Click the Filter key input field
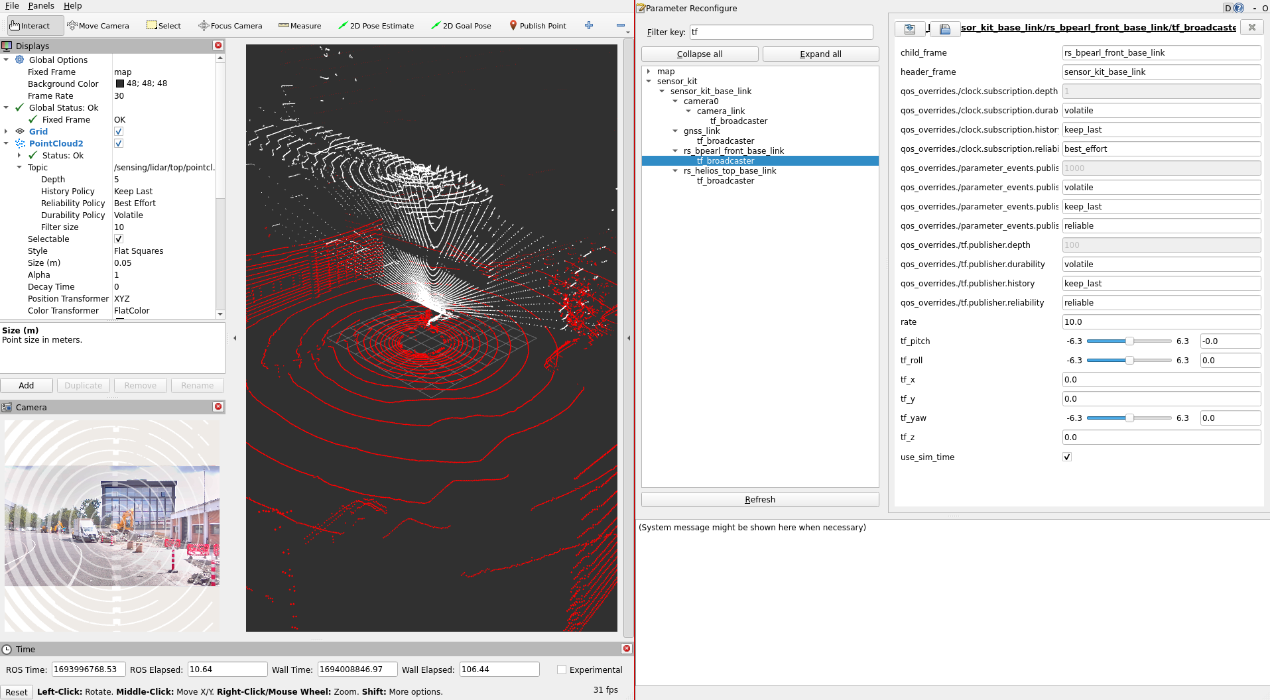This screenshot has width=1270, height=700. pyautogui.click(x=781, y=32)
